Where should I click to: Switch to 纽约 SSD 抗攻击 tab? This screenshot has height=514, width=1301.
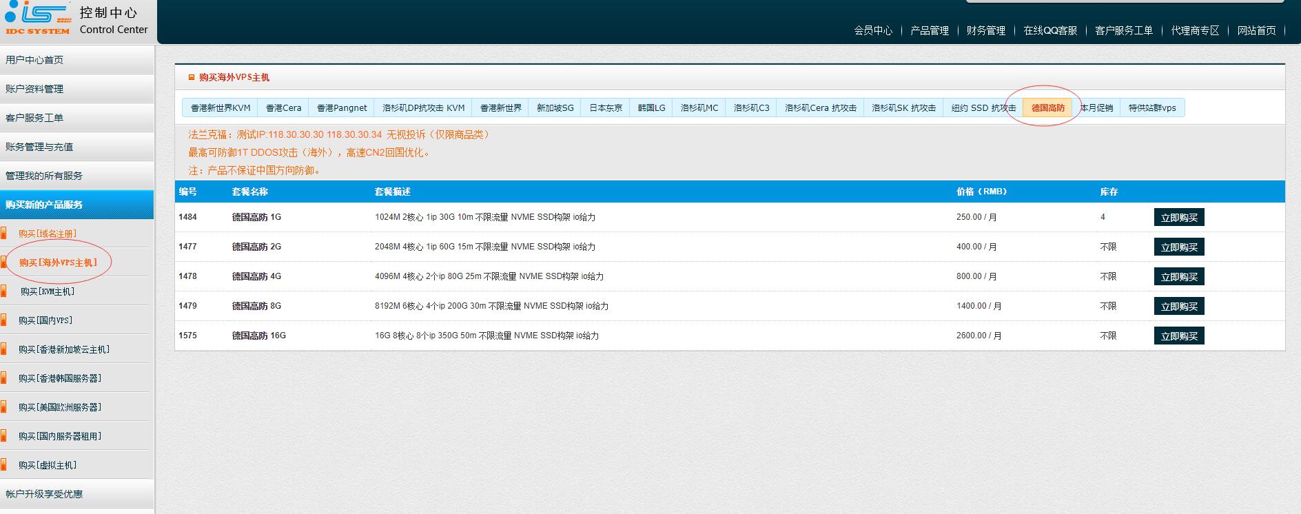(983, 108)
